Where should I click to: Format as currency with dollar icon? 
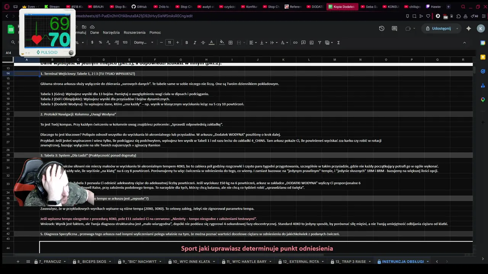(x=92, y=43)
